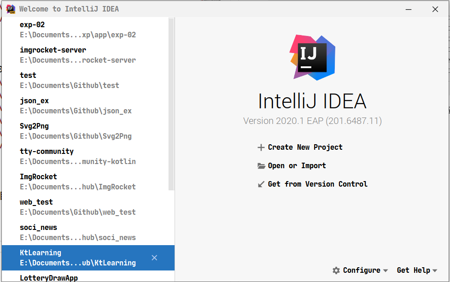The image size is (450, 282).
Task: Select Create New Project
Action: [305, 147]
